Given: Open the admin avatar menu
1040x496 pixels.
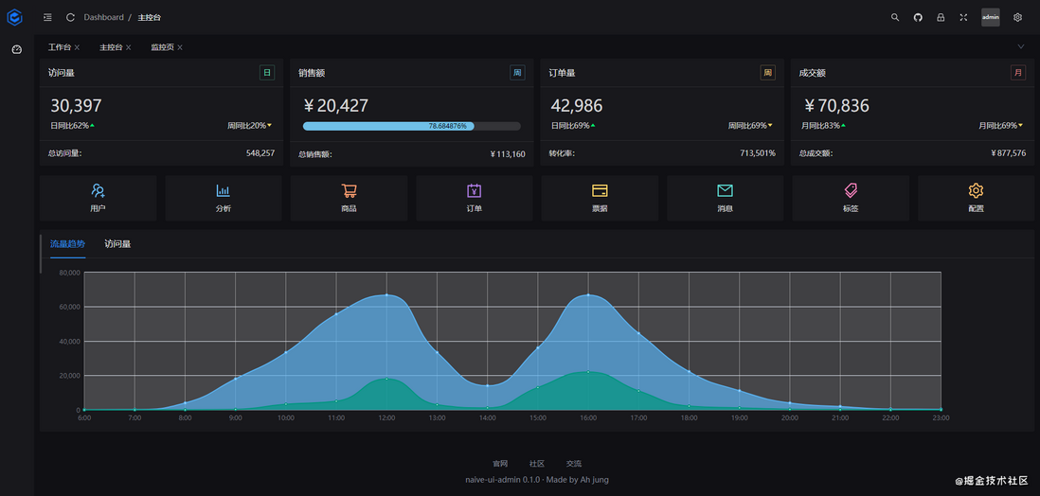Looking at the screenshot, I should pos(990,17).
